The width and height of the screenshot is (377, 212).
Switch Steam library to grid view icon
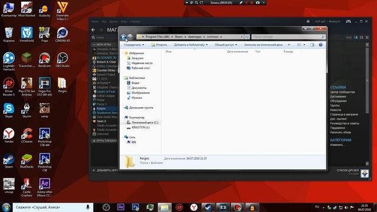tap(367, 38)
